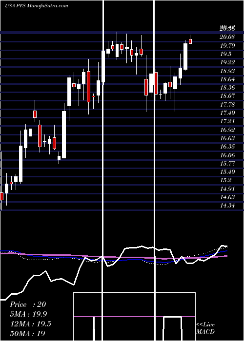Click the '<<Live MACD' label
Image resolution: width=244 pixels, height=341 pixels.
pos(205,328)
